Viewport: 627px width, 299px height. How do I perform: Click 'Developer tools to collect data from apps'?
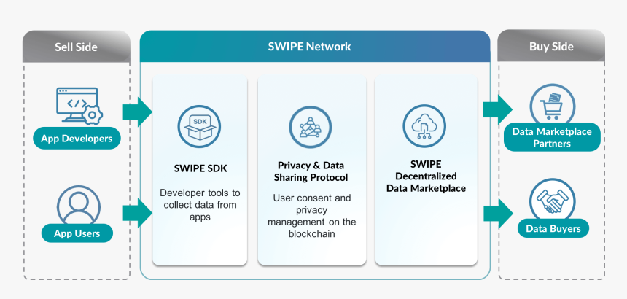click(200, 205)
